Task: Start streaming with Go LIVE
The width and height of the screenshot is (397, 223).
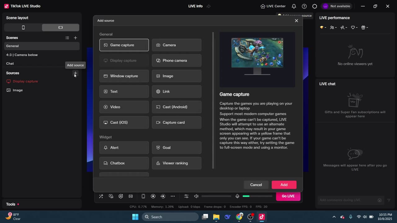Action: point(288,196)
